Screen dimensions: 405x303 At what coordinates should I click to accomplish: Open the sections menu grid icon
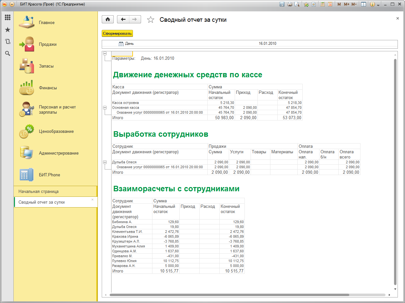pos(7,18)
